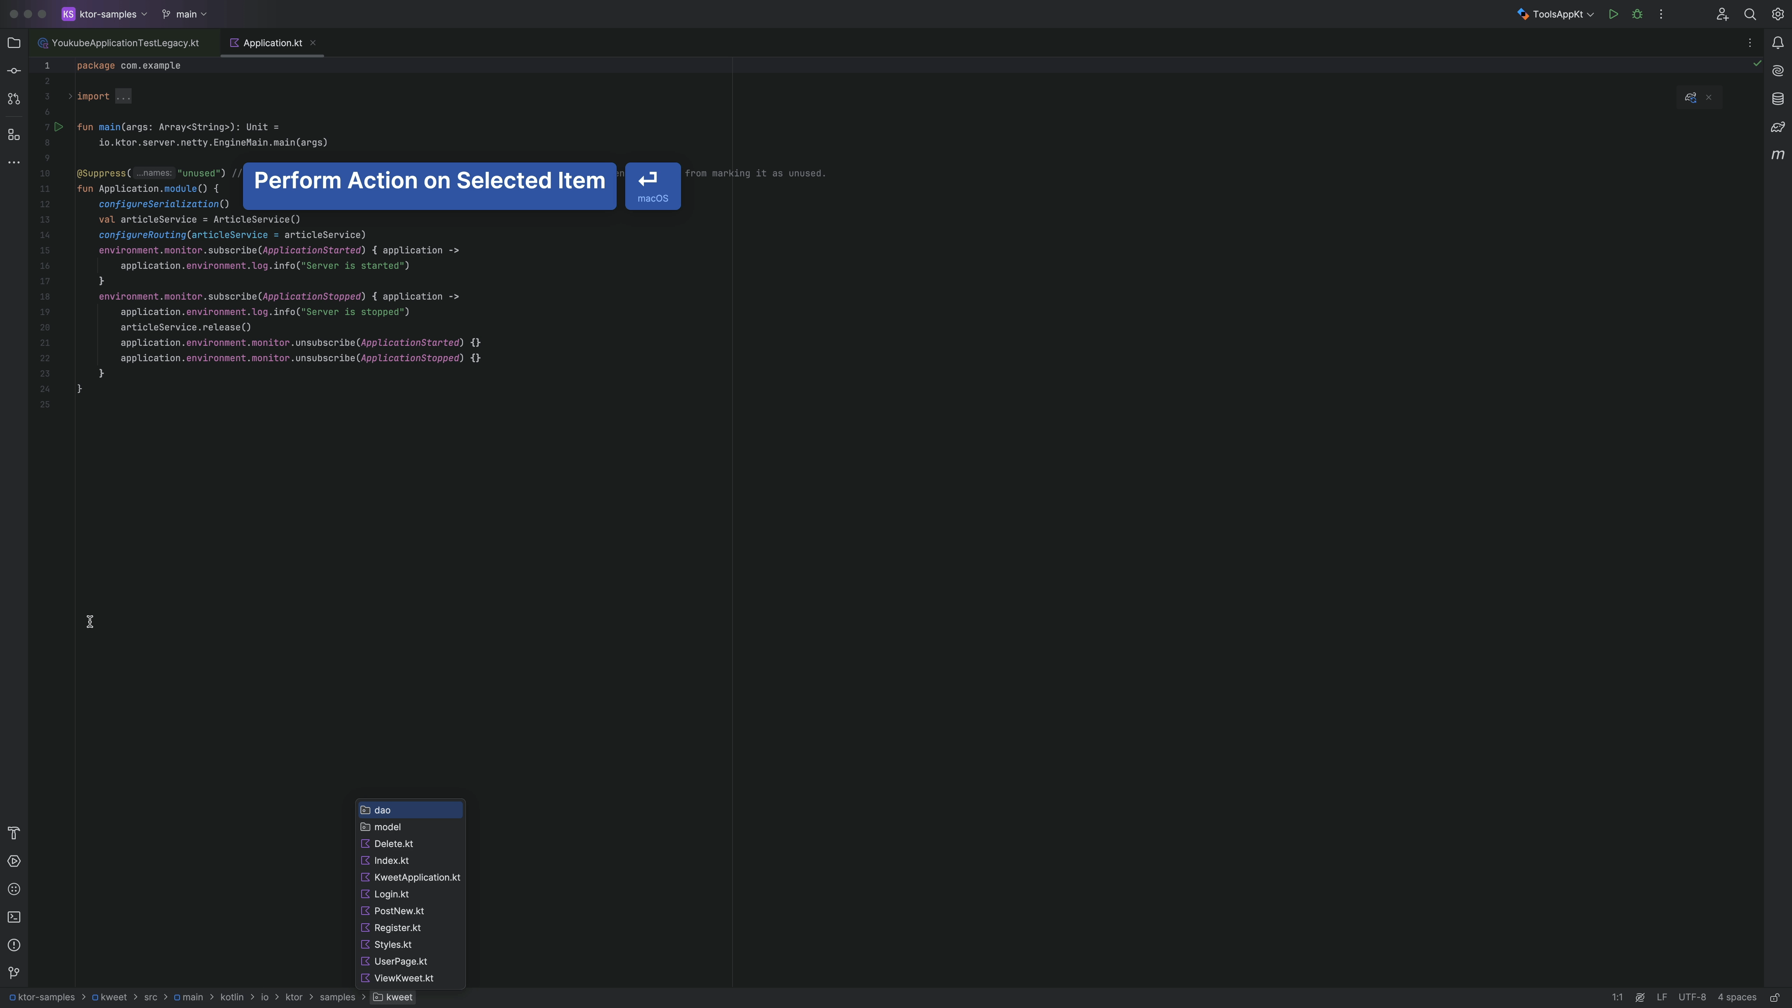This screenshot has width=1792, height=1008.
Task: Expand the folded import statements on line 3
Action: 122,97
